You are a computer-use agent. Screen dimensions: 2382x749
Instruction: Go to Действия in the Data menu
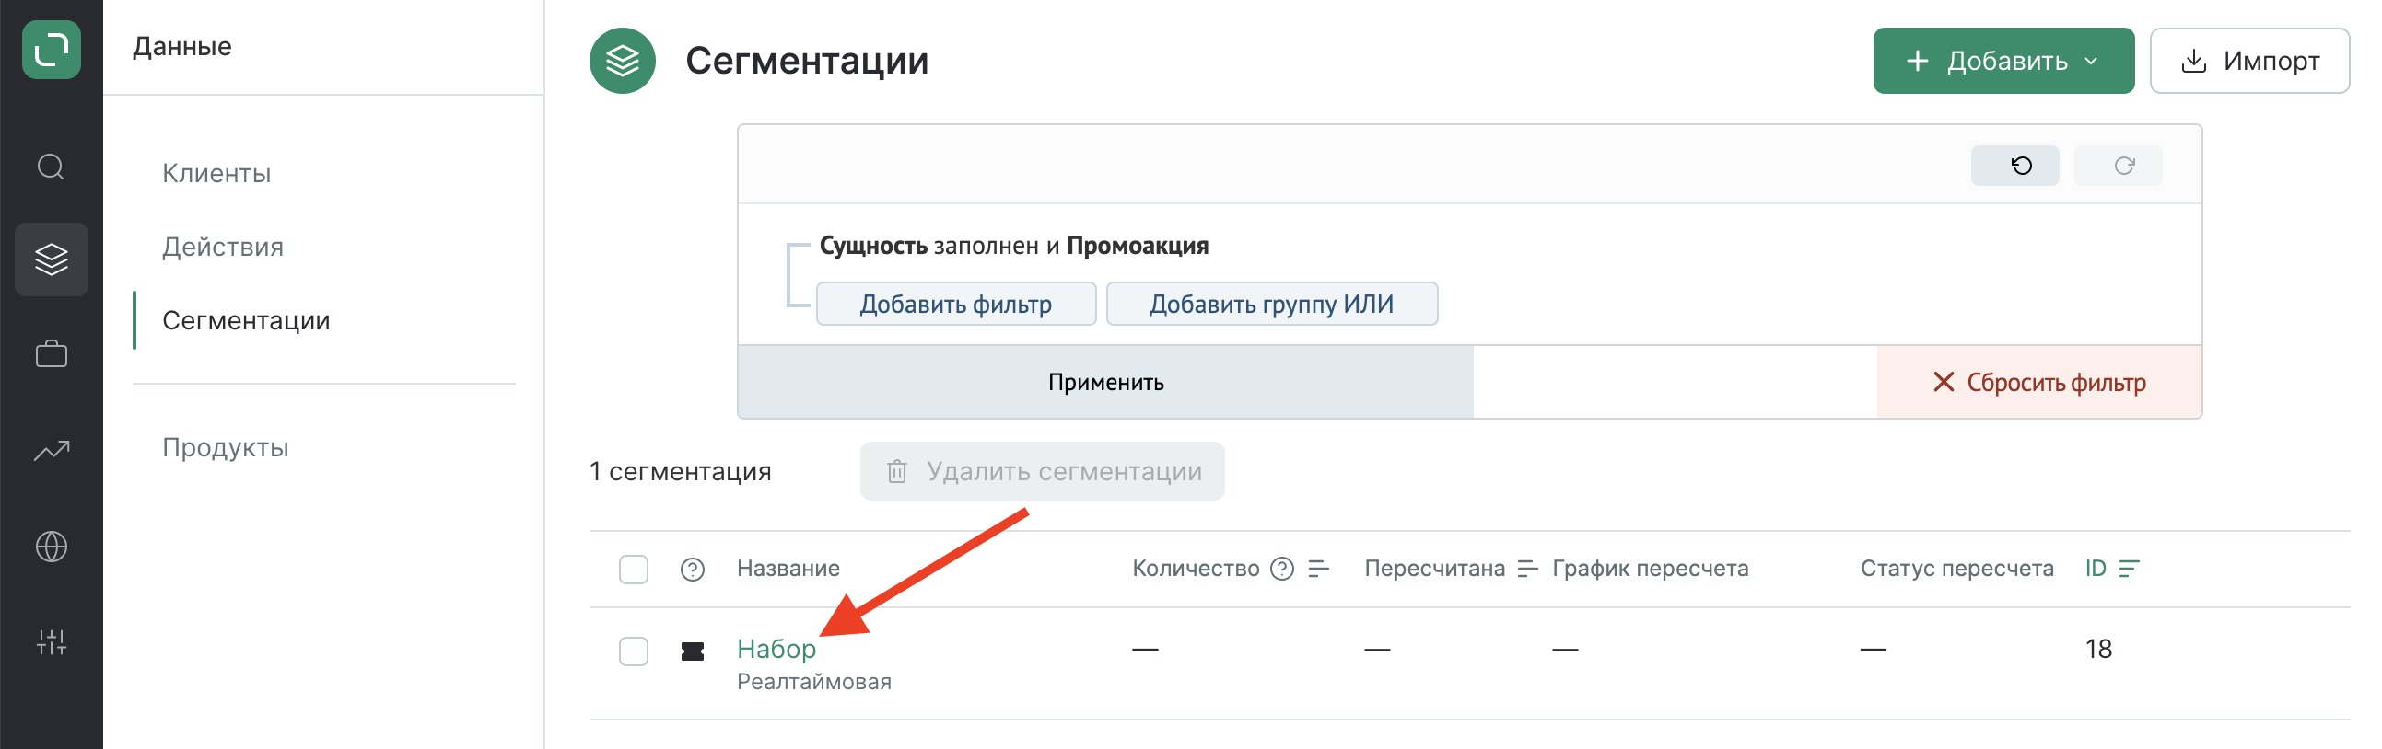click(223, 247)
